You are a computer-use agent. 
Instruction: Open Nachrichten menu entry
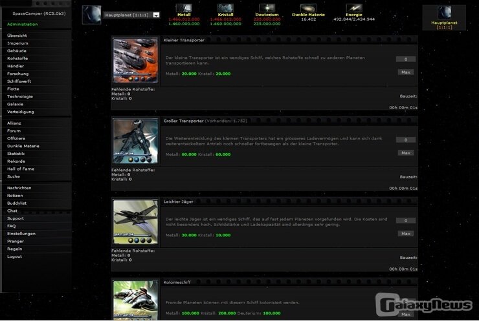pos(19,188)
